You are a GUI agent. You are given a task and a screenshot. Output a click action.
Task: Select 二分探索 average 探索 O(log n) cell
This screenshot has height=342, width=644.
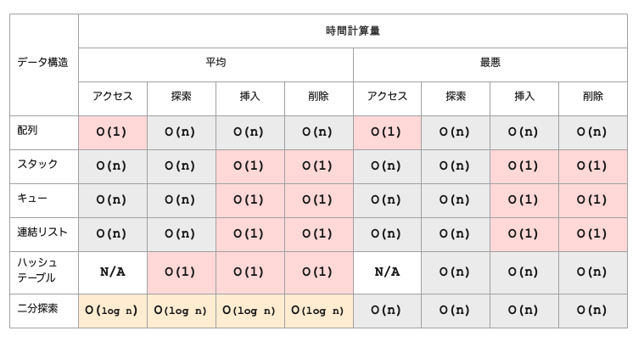pyautogui.click(x=181, y=311)
